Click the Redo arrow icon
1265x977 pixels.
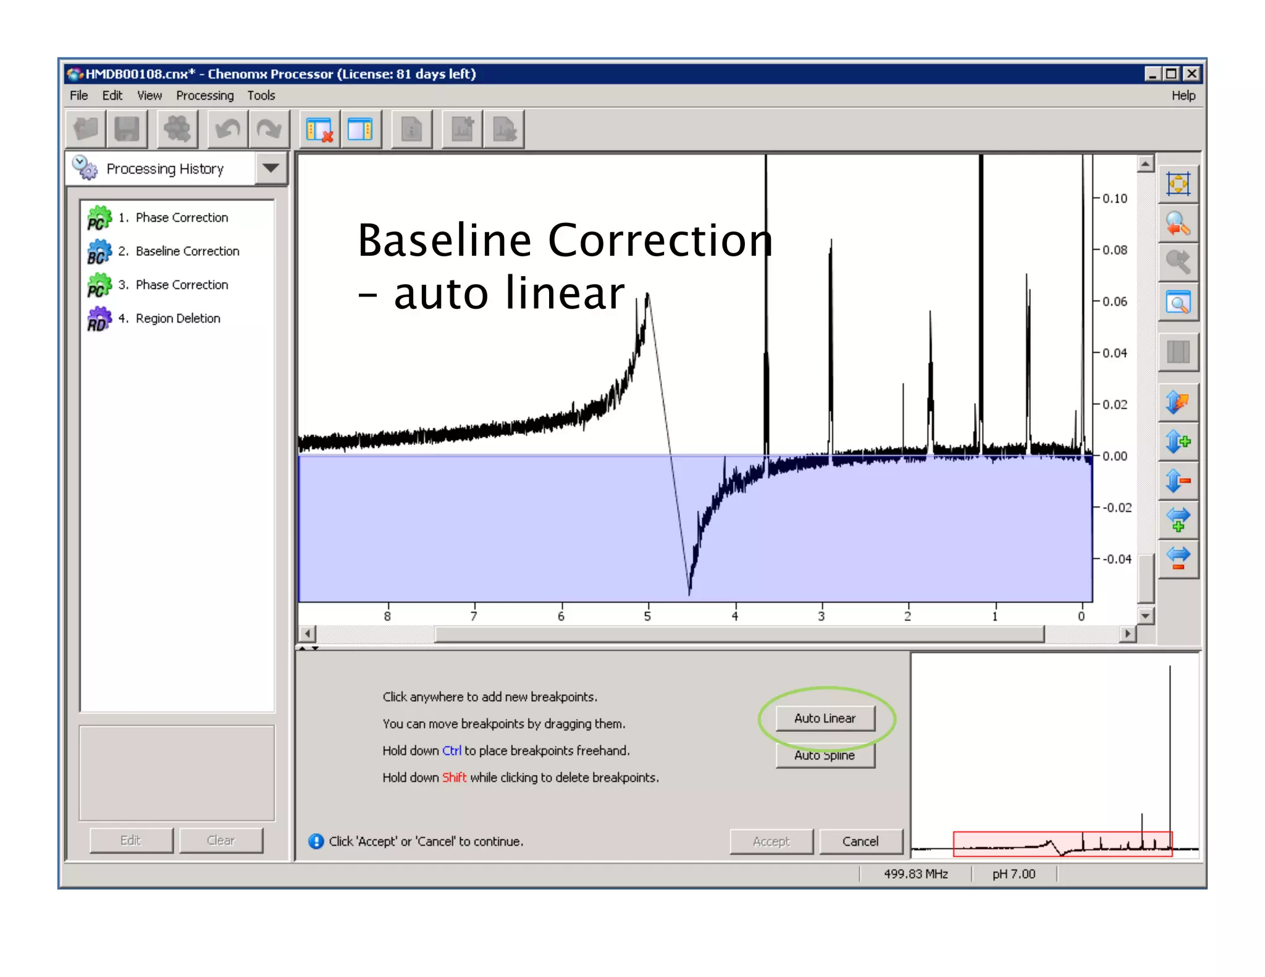pos(269,130)
